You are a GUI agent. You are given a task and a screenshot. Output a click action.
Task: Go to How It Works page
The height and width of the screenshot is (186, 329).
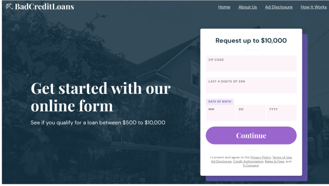click(314, 7)
